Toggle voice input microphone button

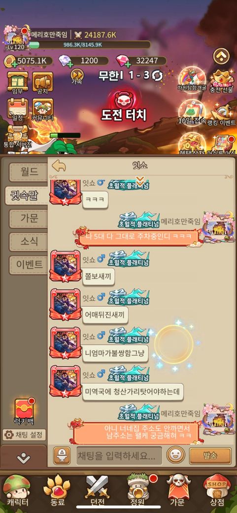click(62, 455)
